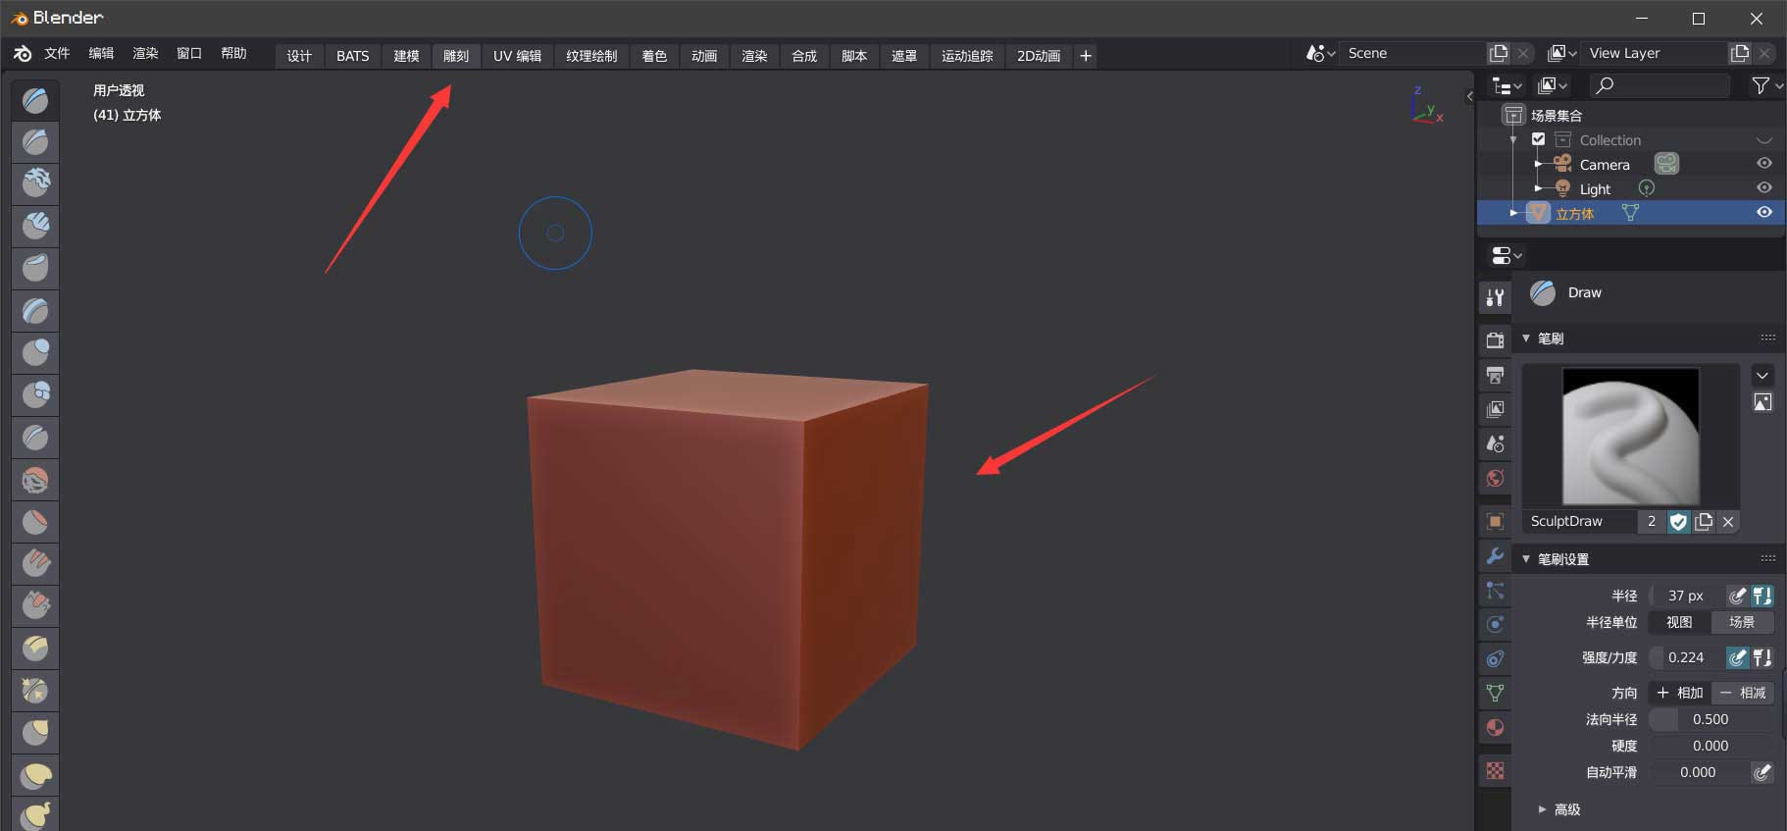
Task: Set radius unit to 视图
Action: pyautogui.click(x=1679, y=622)
